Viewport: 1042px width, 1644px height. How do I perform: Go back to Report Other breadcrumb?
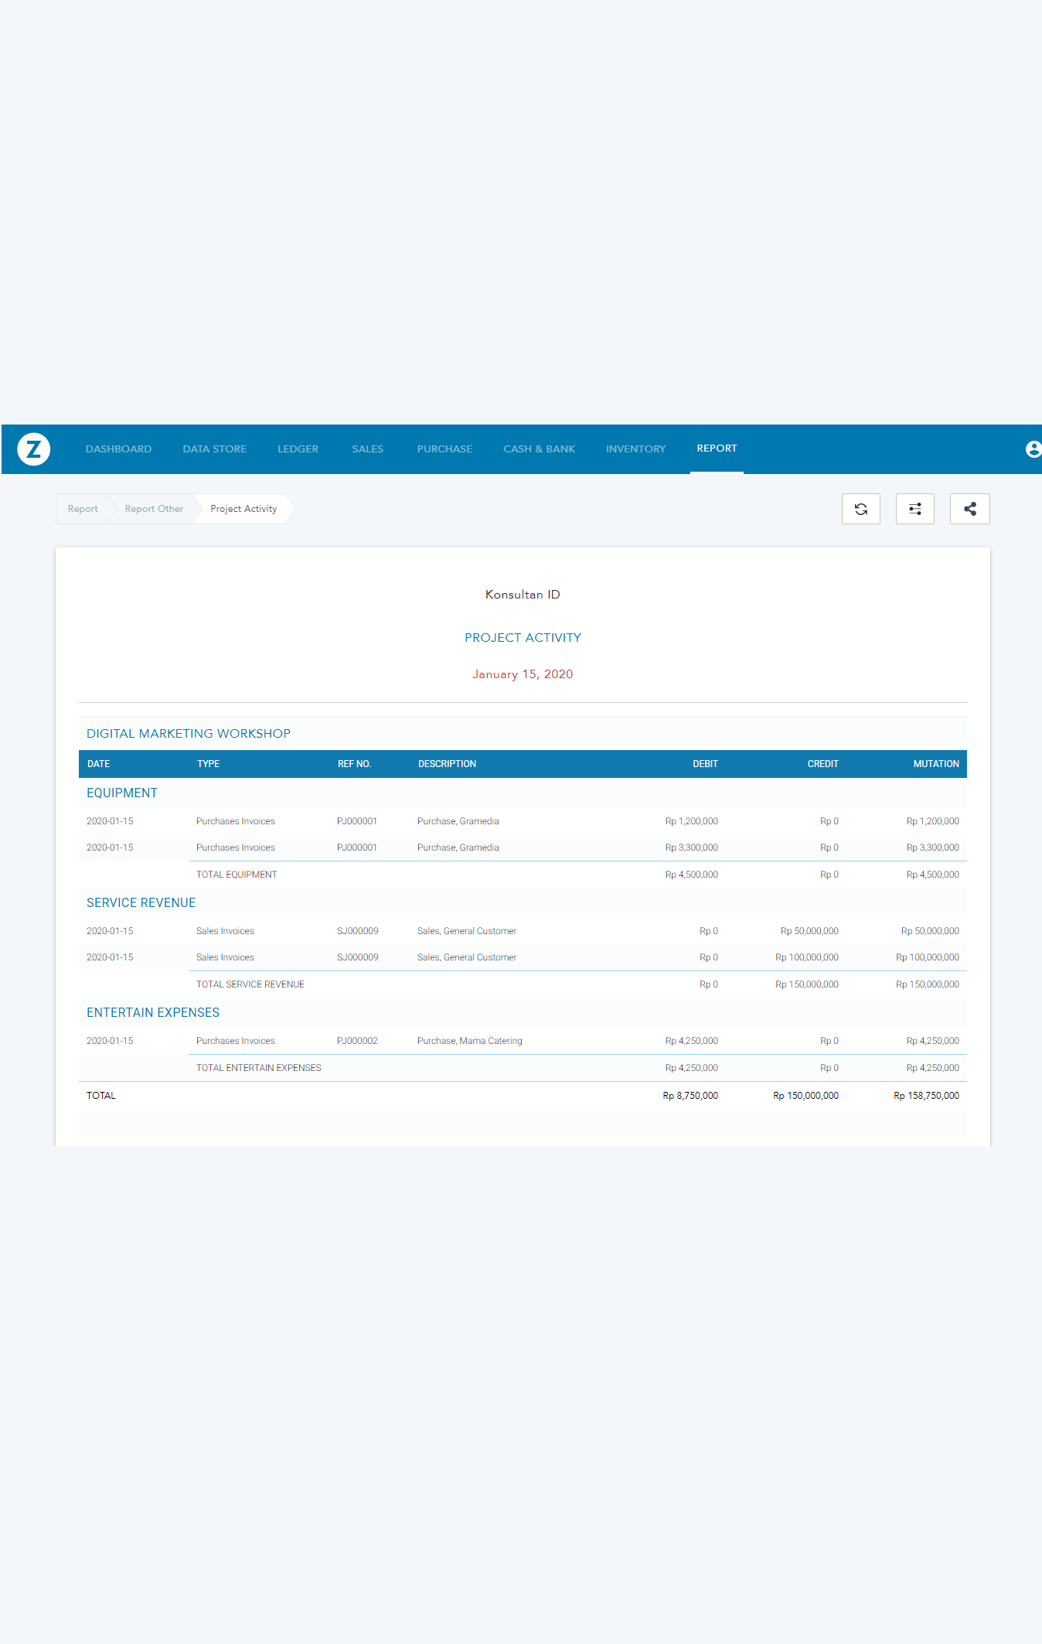click(154, 509)
